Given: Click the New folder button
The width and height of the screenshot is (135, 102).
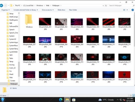Looking at the screenshot, I should coord(73,10).
